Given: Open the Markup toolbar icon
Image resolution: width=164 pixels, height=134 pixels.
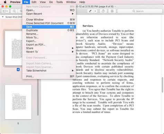Looking at the screenshot, I should [x=112, y=11].
